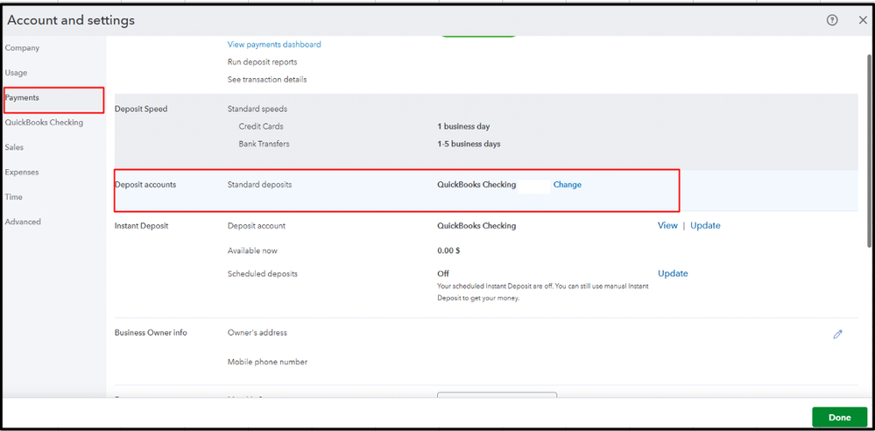The height and width of the screenshot is (431, 875).
Task: Click the Standard speeds heading
Action: coord(258,109)
